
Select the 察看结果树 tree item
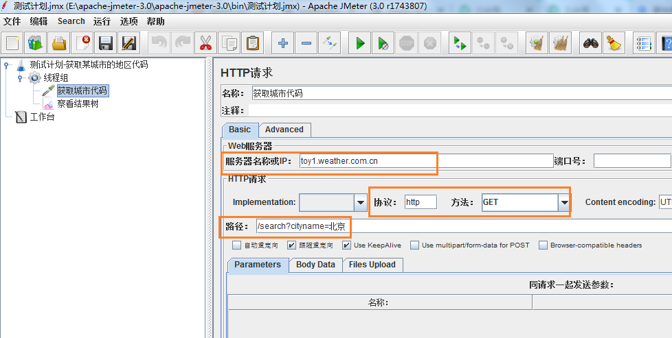click(x=78, y=104)
